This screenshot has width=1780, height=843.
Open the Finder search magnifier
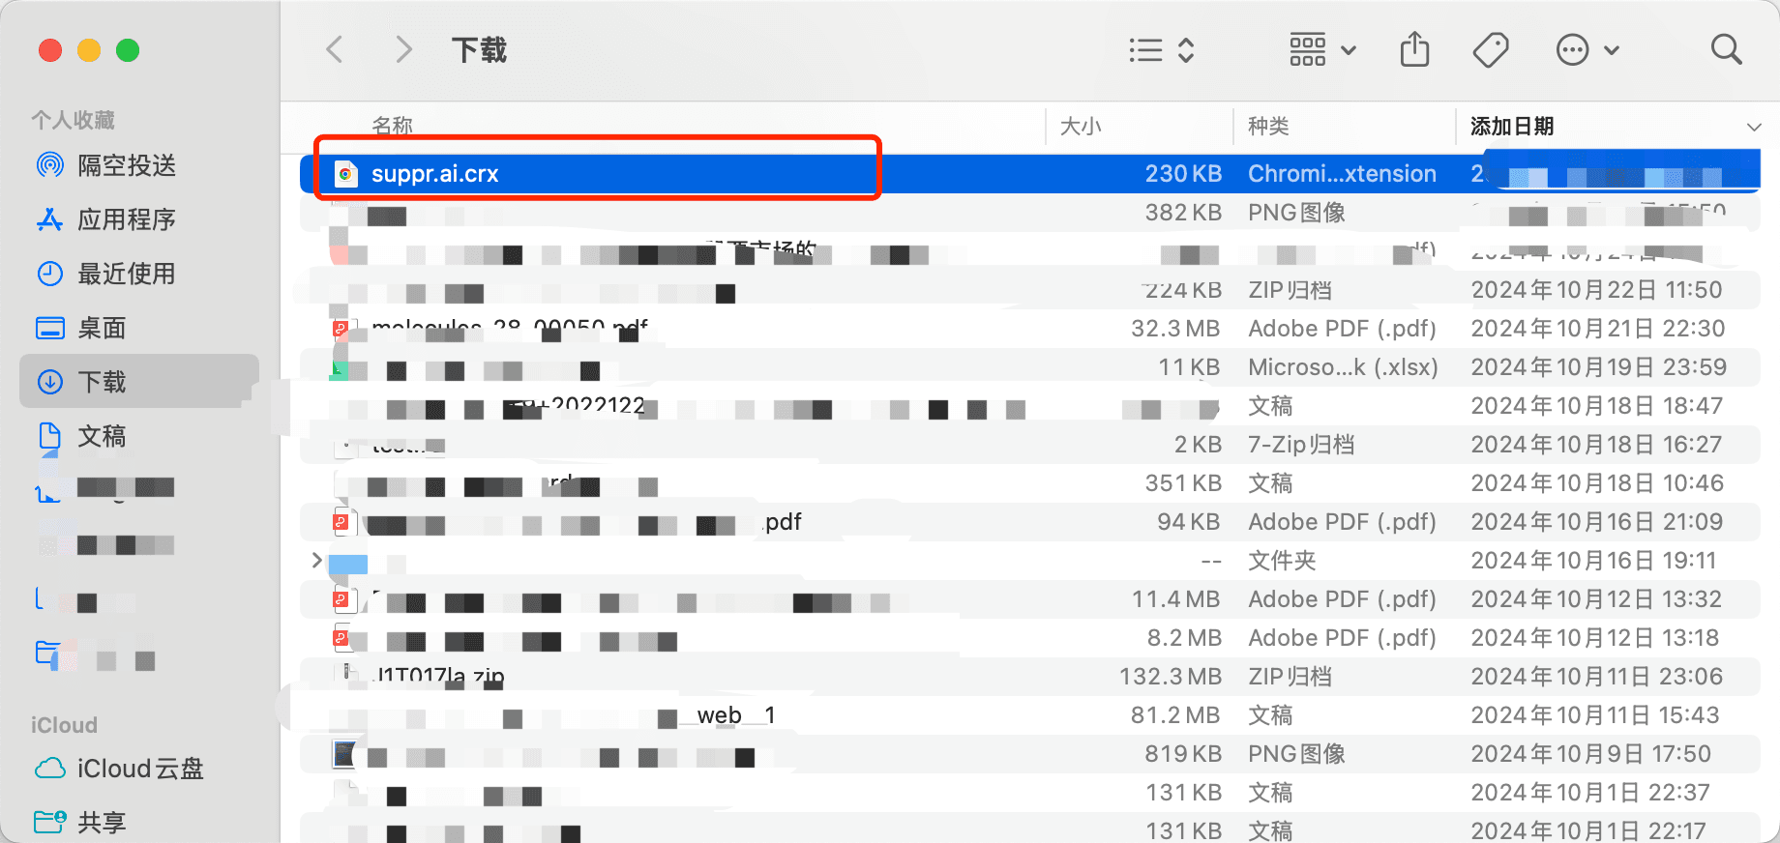pos(1726,49)
